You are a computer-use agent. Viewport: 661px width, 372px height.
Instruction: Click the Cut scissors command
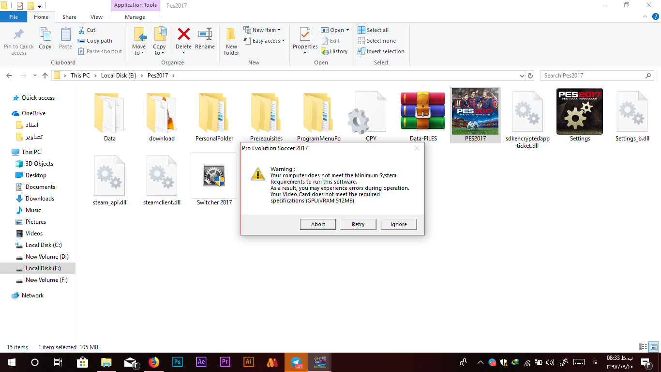coord(87,30)
